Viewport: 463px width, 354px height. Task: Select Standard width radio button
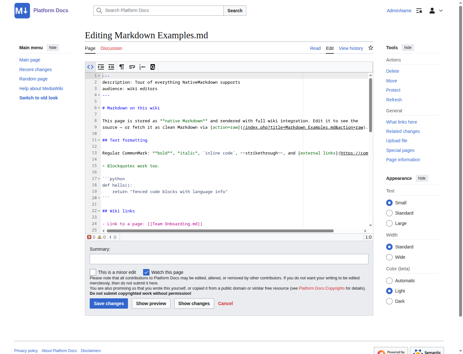tap(389, 247)
